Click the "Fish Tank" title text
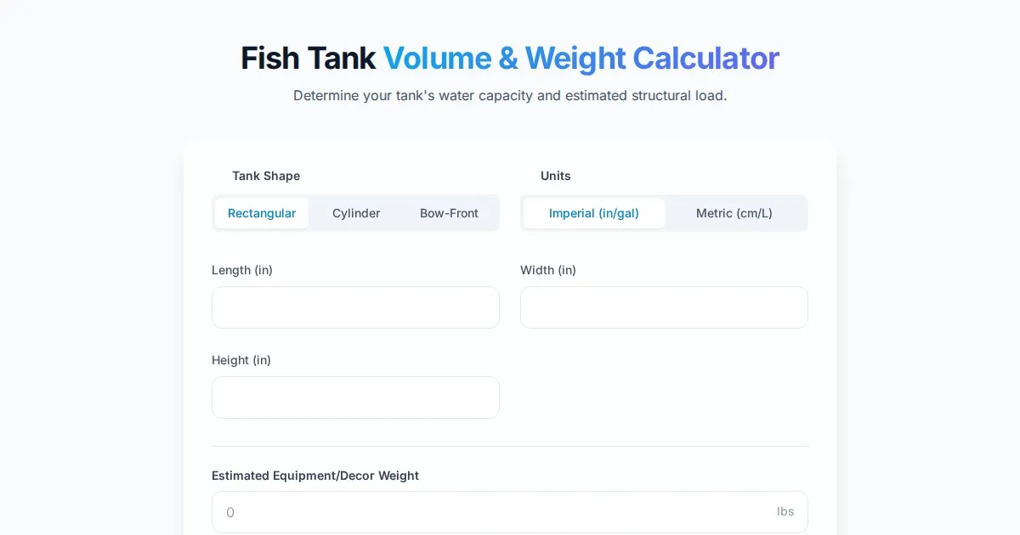Viewport: 1020px width, 535px height. pyautogui.click(x=308, y=59)
